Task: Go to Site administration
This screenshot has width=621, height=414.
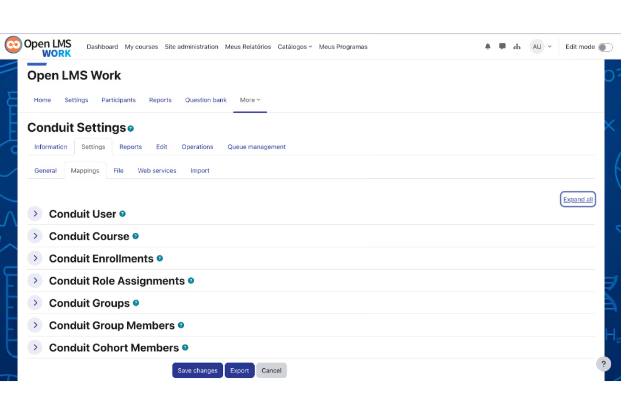Action: pyautogui.click(x=191, y=47)
